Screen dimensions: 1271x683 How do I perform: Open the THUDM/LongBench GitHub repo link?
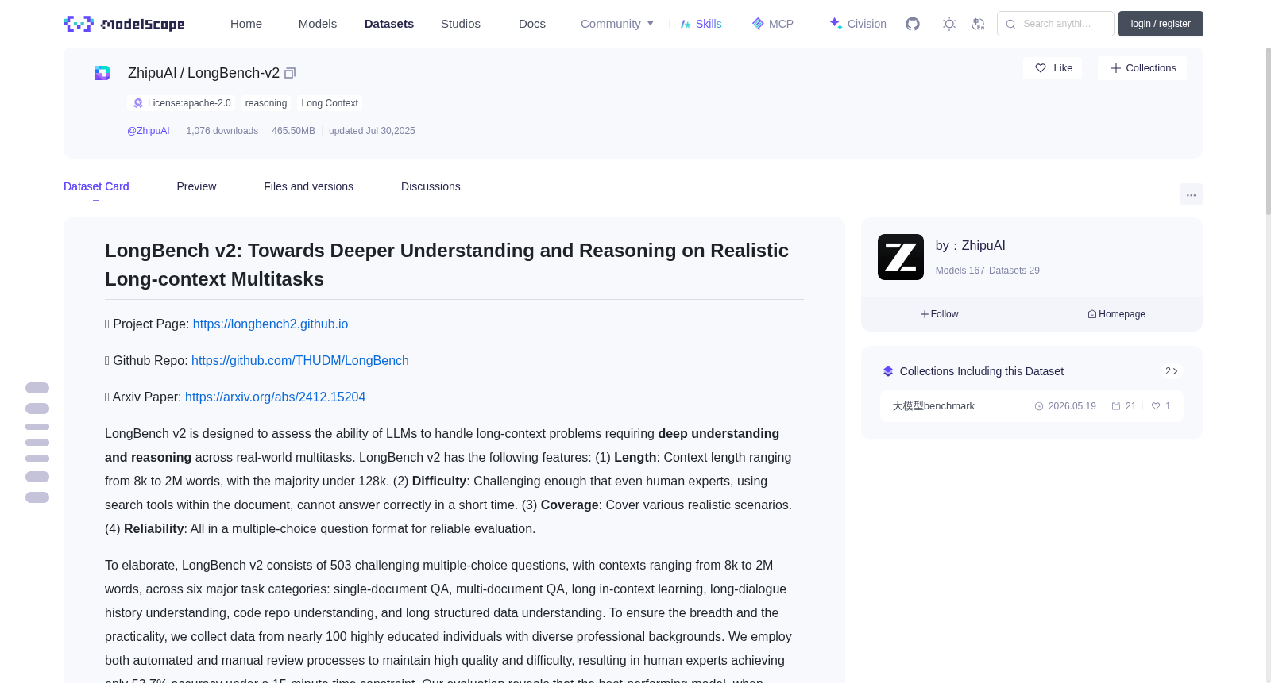300,361
